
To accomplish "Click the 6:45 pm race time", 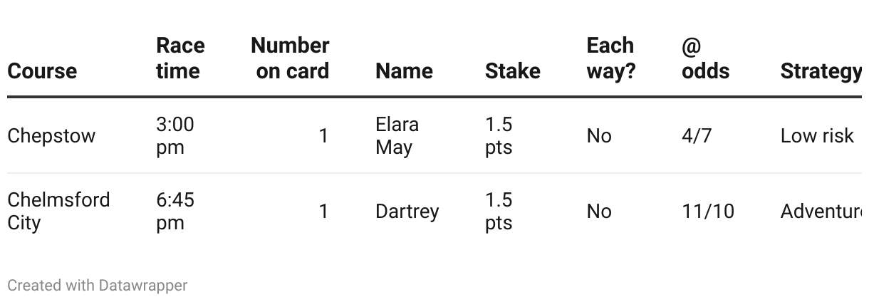I will (175, 211).
